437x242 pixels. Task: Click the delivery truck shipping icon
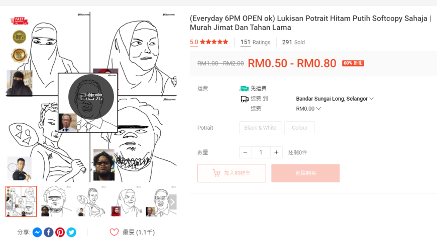pyautogui.click(x=245, y=99)
